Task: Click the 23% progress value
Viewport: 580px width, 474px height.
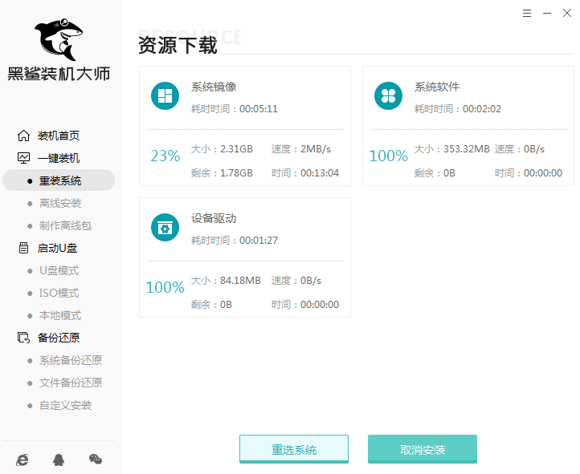Action: point(165,156)
